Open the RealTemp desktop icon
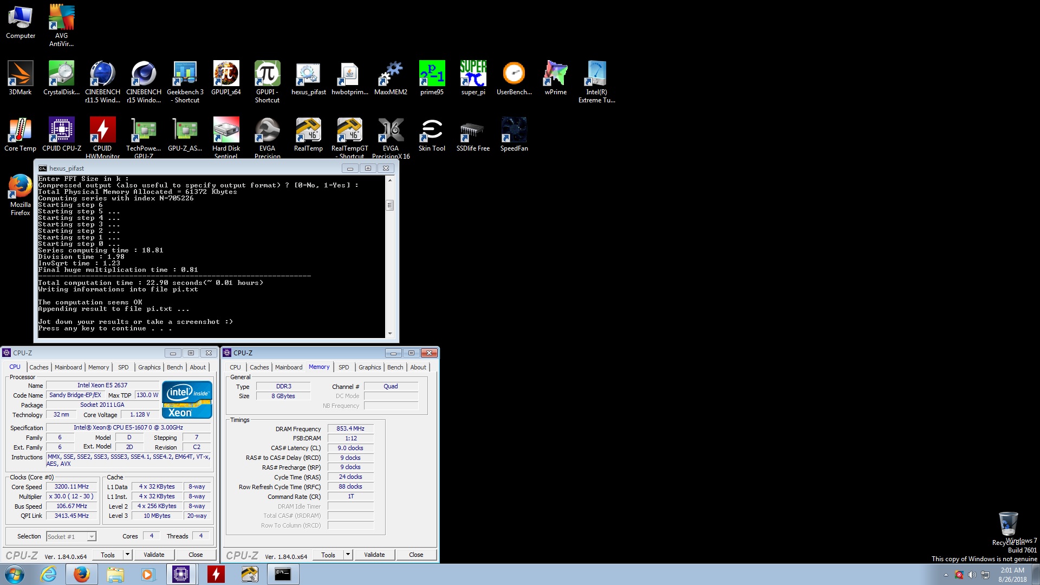The width and height of the screenshot is (1040, 585). click(x=308, y=134)
